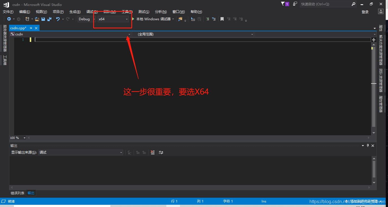
Task: Open the 分析(N) menu
Action: coord(161,12)
